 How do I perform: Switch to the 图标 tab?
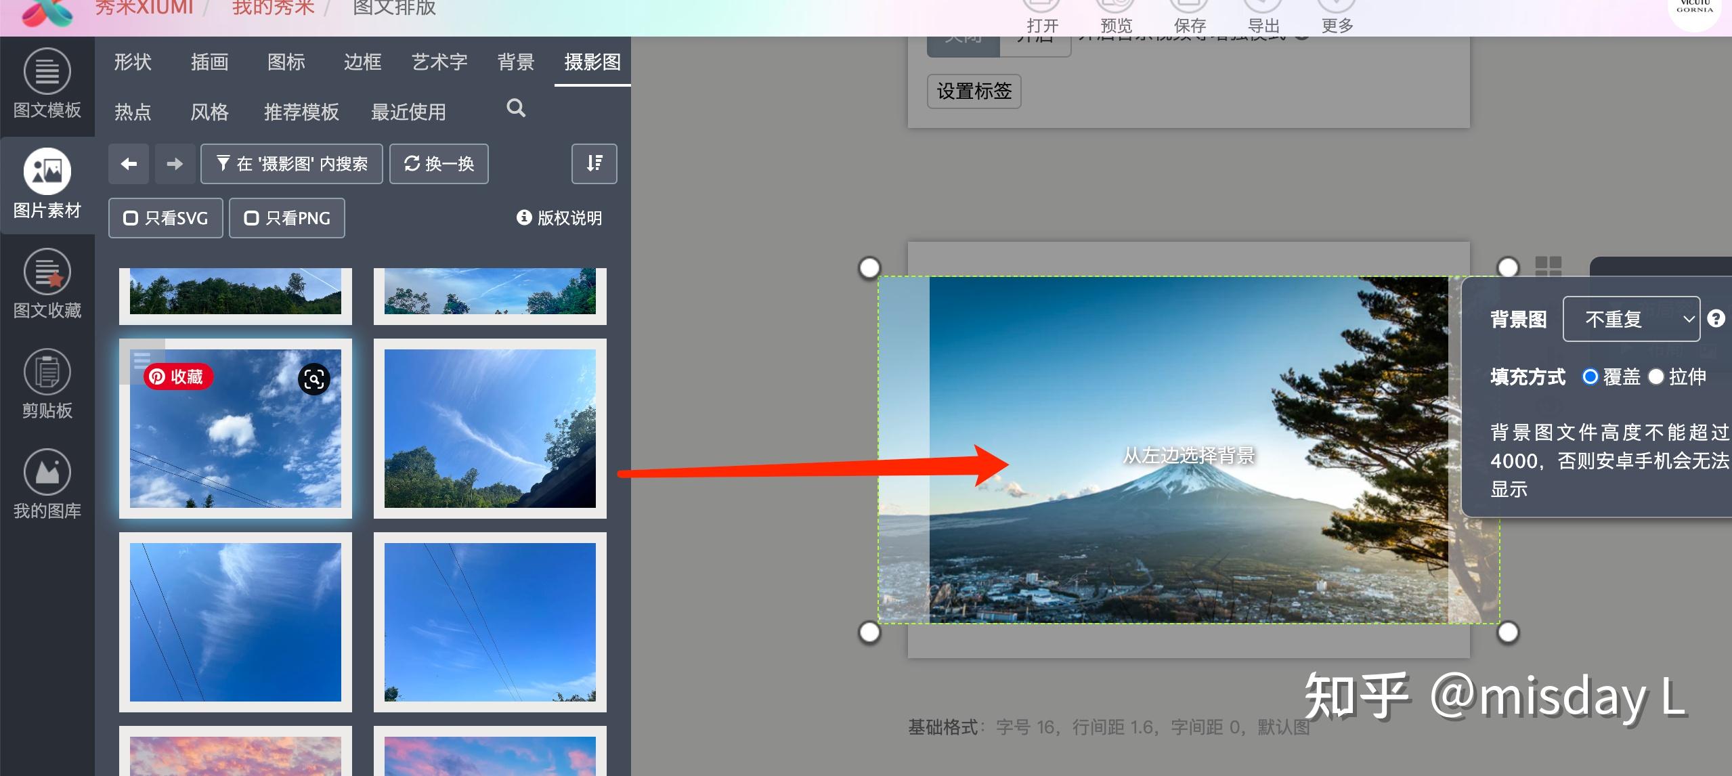pos(286,62)
